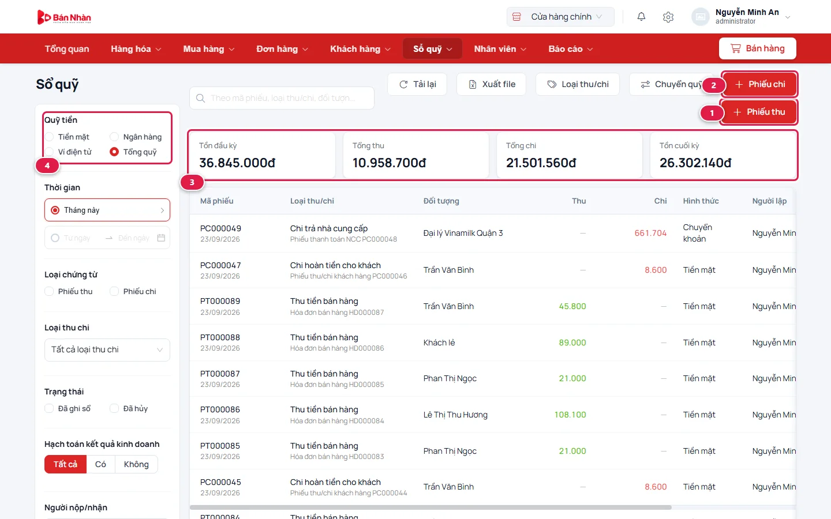The width and height of the screenshot is (831, 519).
Task: Click the file icon on Xuất file
Action: [472, 84]
